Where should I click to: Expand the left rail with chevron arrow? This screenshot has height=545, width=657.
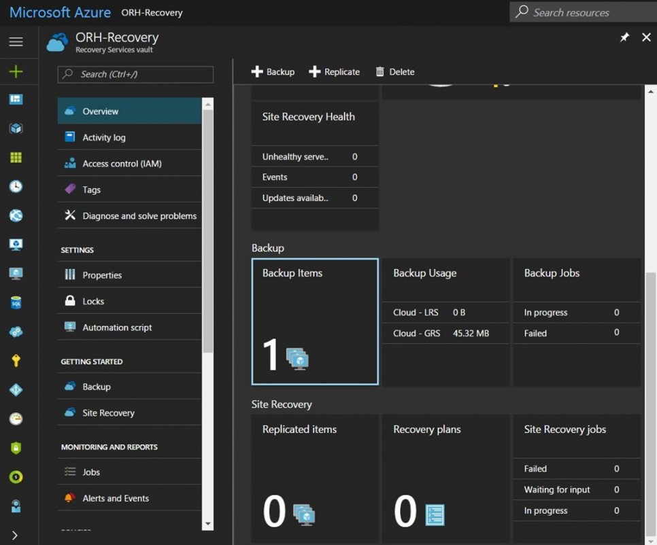click(x=15, y=535)
